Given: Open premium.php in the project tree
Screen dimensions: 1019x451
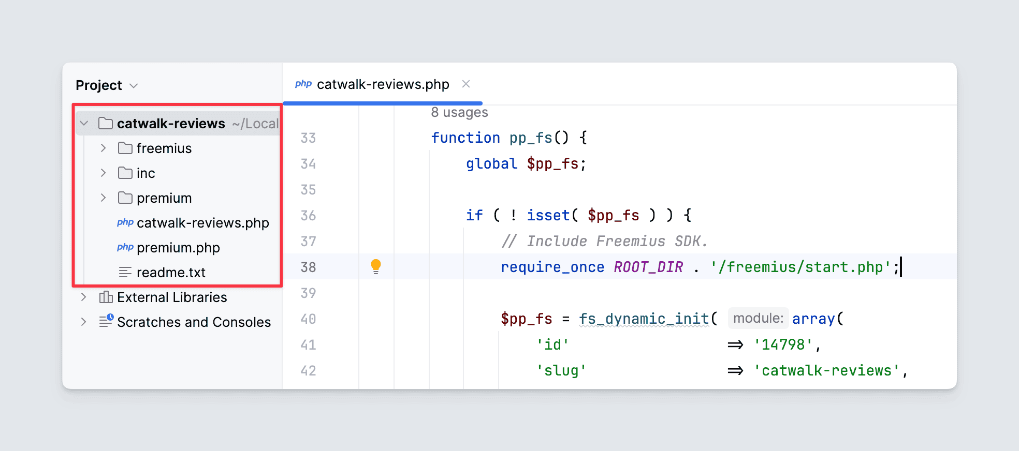Looking at the screenshot, I should [x=178, y=248].
